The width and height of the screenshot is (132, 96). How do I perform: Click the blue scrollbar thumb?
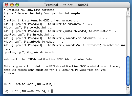128,71
